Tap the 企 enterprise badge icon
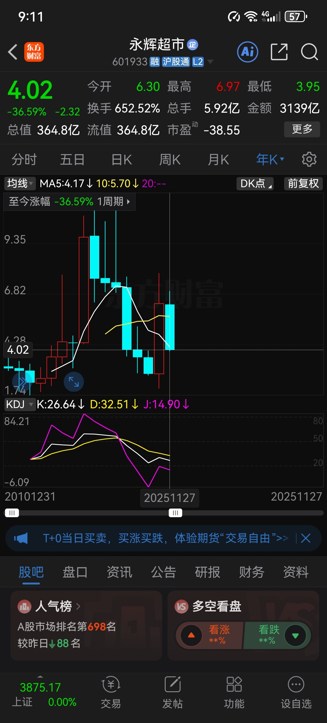Screen dimensions: 327x723 coord(193,45)
